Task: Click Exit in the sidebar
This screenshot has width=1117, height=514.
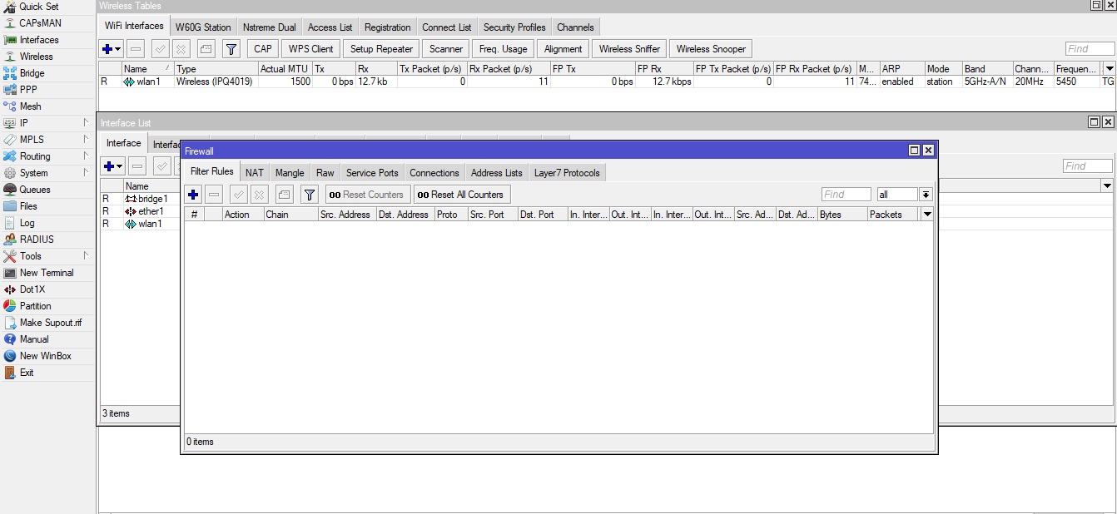Action: click(x=27, y=373)
